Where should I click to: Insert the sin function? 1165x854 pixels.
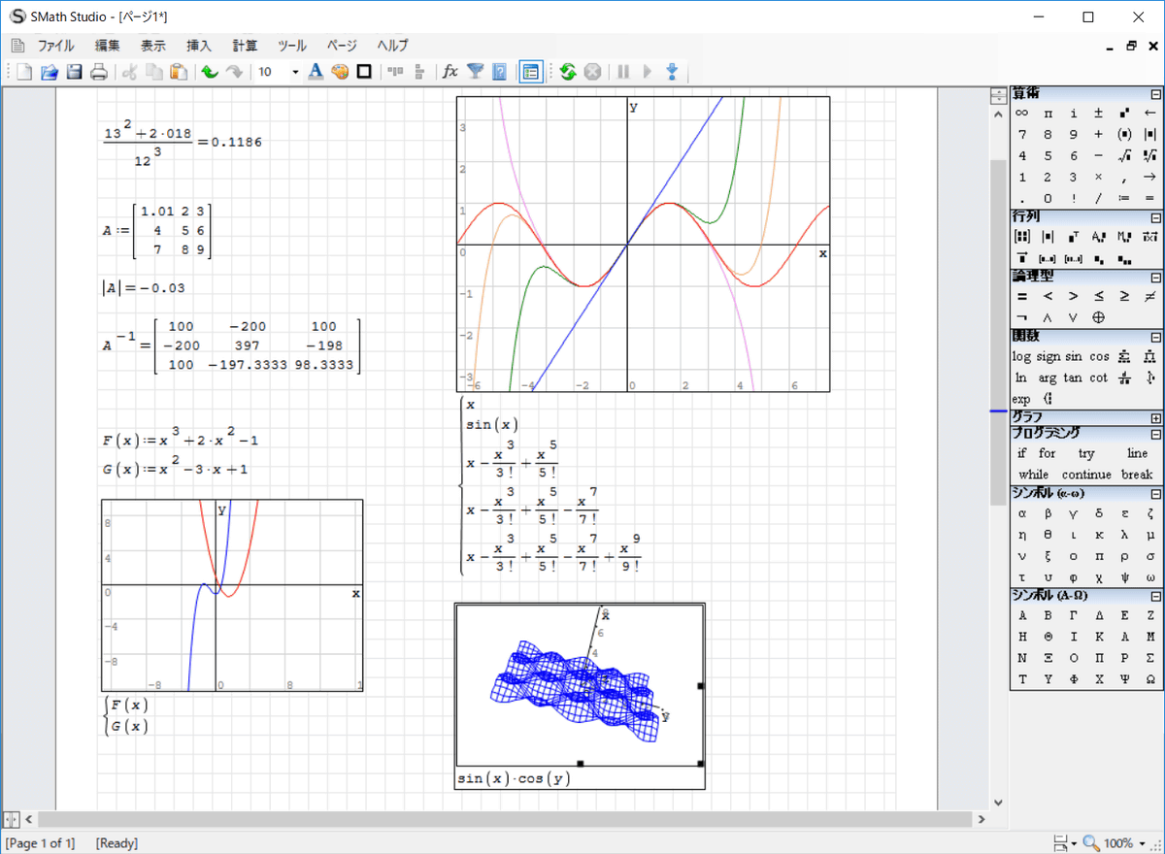click(x=1073, y=357)
